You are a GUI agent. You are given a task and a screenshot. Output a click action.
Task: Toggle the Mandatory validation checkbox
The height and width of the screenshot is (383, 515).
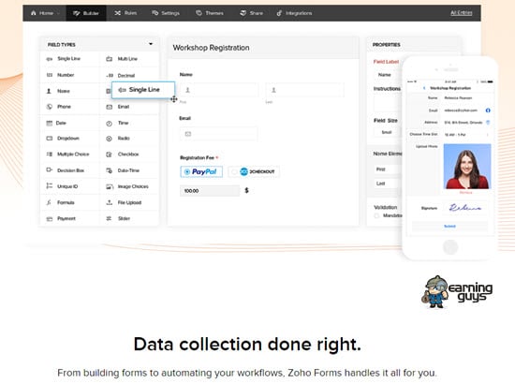click(376, 215)
